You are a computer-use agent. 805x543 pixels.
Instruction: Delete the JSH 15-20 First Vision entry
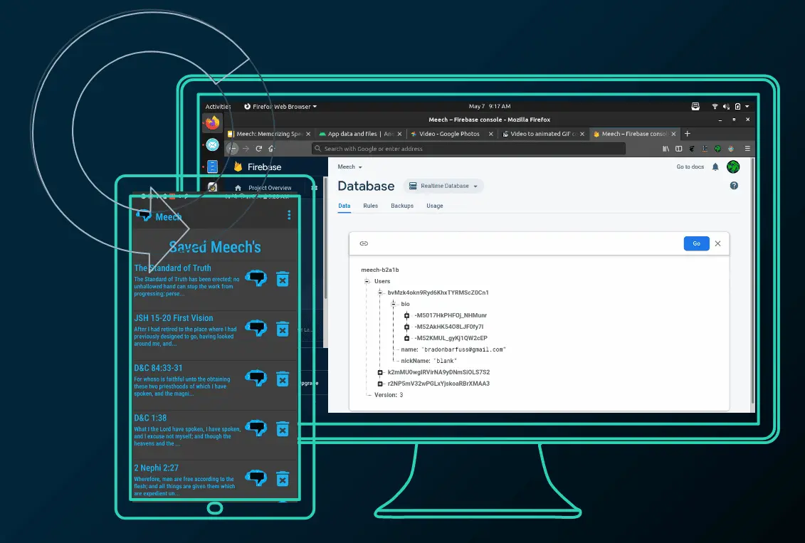tap(283, 329)
